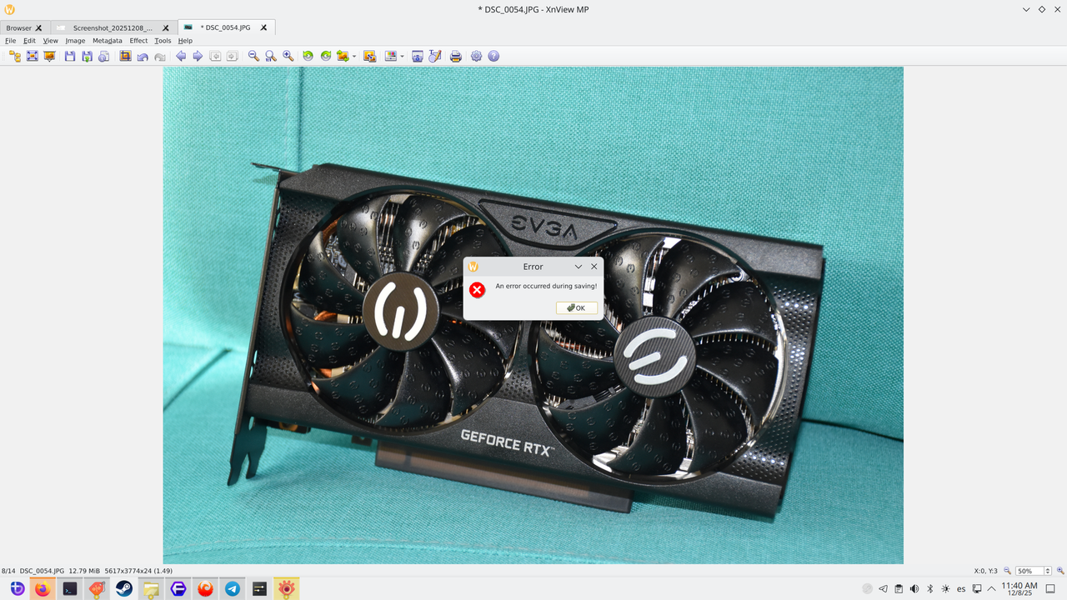Open the Metadata menu

[x=107, y=40]
